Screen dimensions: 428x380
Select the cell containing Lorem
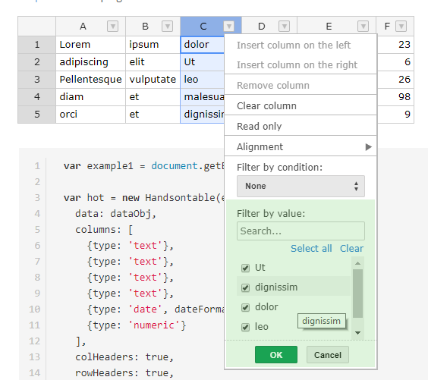[90, 45]
